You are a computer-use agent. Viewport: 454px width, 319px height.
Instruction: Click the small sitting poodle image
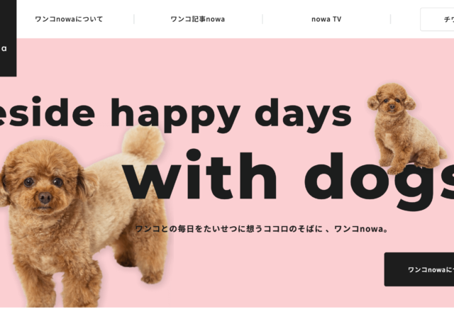pyautogui.click(x=405, y=129)
